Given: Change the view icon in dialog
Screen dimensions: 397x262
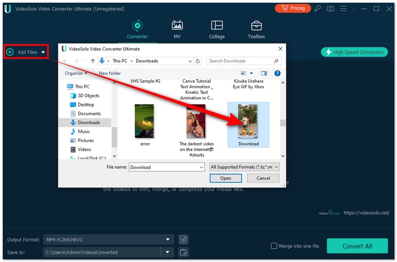Looking at the screenshot, I should 243,73.
